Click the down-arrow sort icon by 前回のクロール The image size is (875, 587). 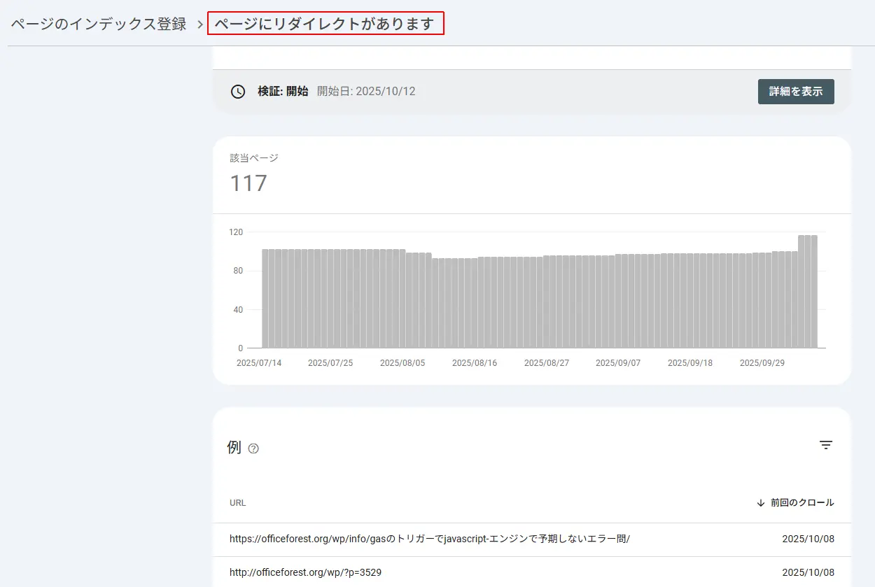coord(761,502)
